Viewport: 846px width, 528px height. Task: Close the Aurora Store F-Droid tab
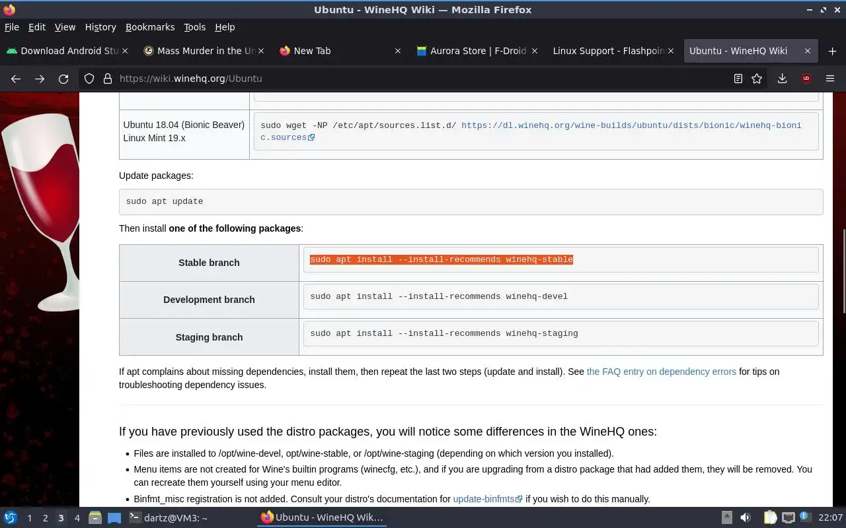coord(535,51)
